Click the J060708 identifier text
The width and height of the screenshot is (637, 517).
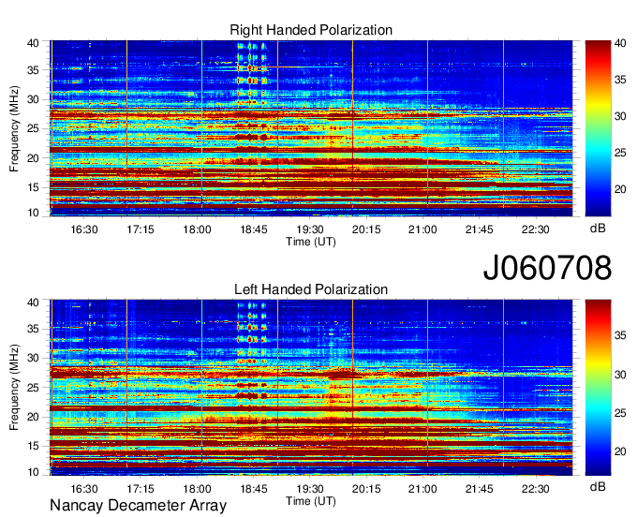coord(547,268)
